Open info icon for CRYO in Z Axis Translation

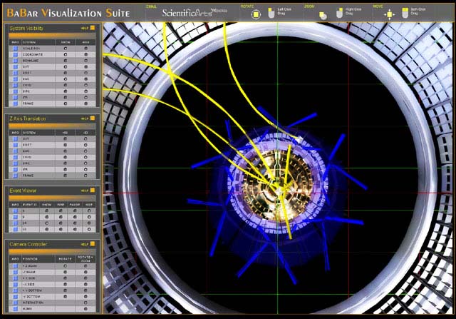[x=15, y=157]
